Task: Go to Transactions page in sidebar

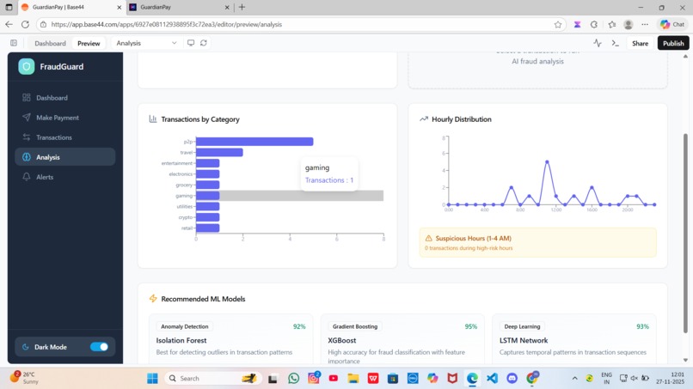Action: (65, 137)
